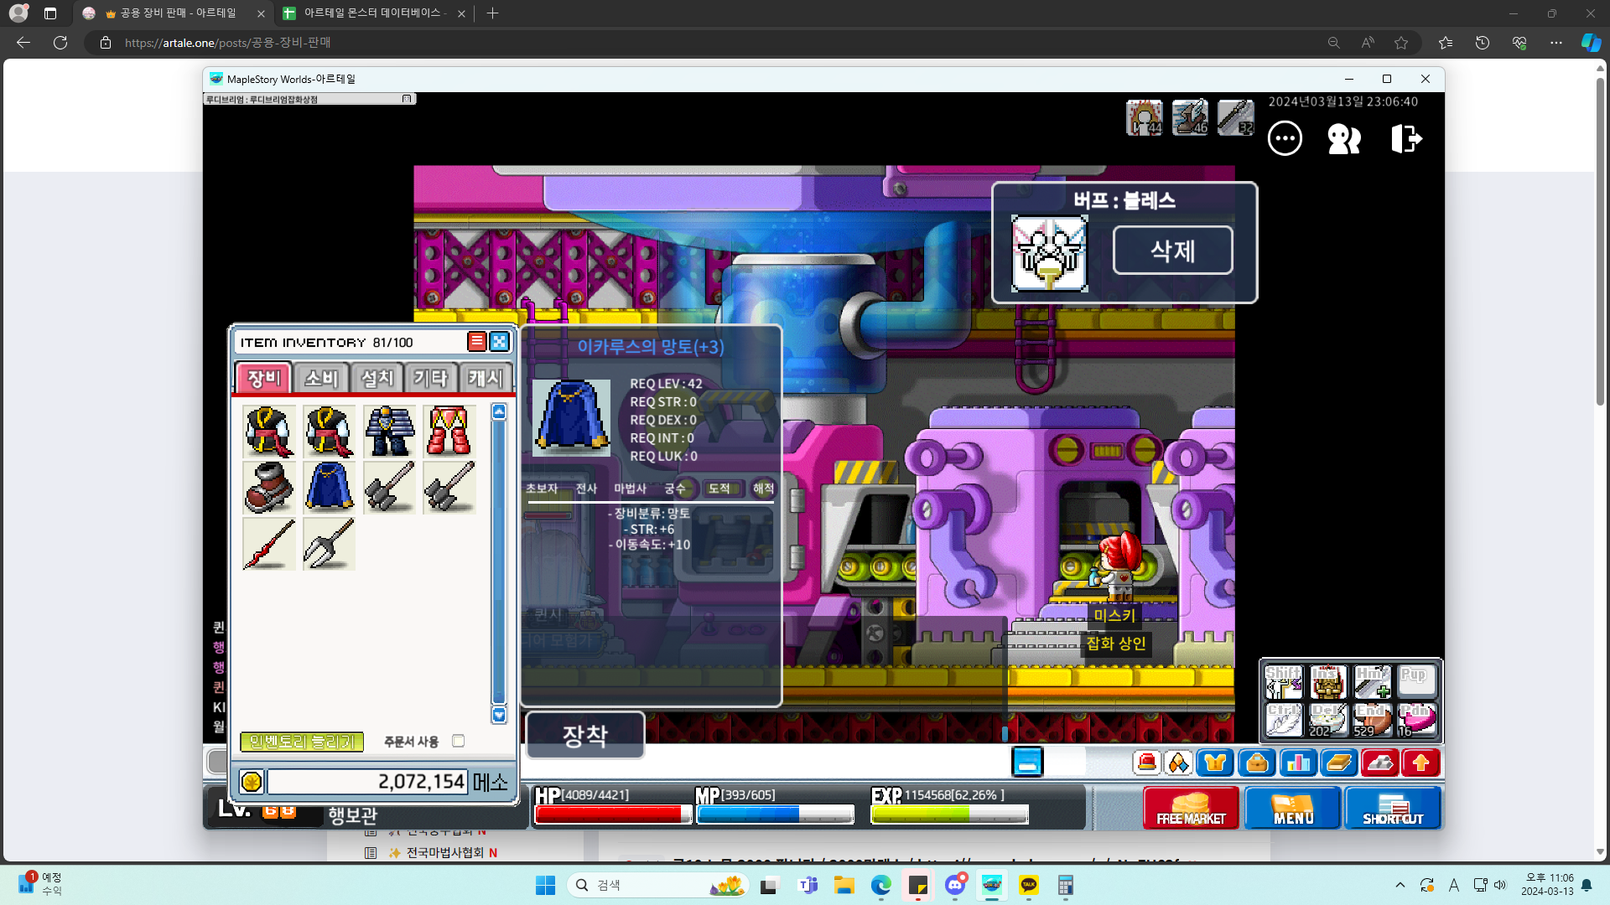Viewport: 1610px width, 905px height.
Task: Click the red siren icon
Action: pos(1147,763)
